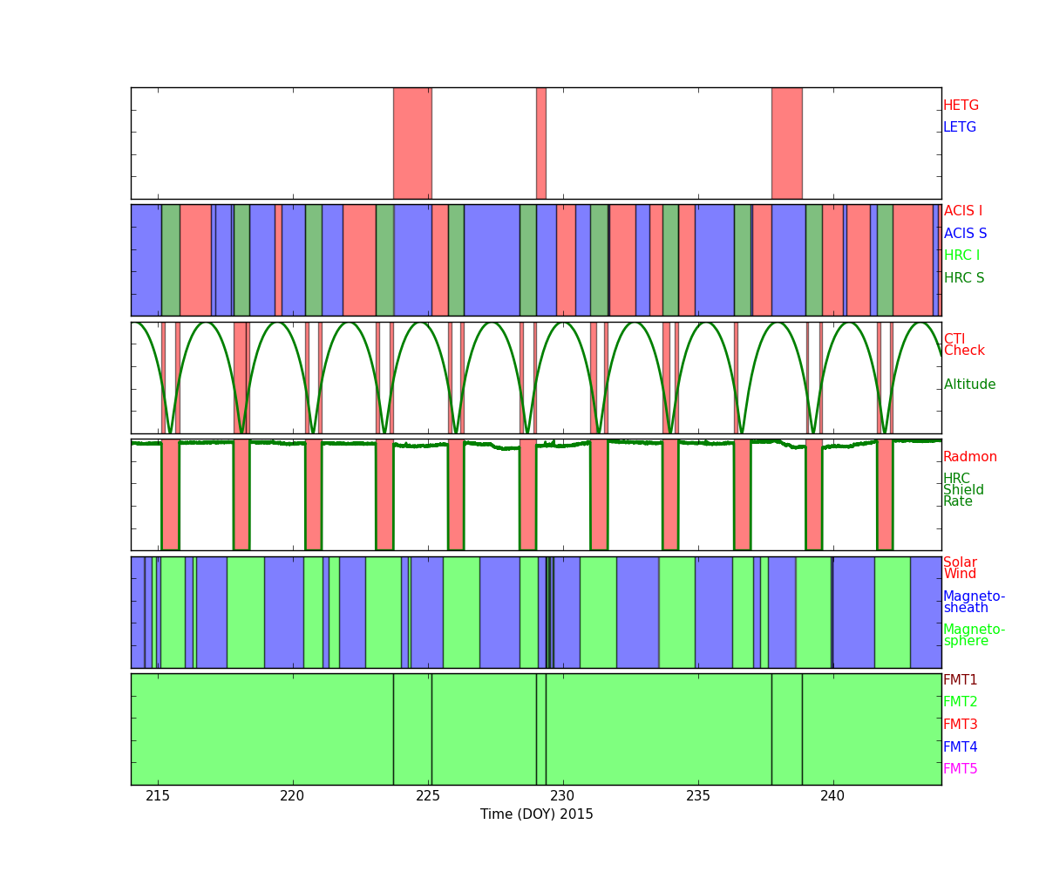Click the HETG legend label
The image size is (1046, 872).
(961, 106)
